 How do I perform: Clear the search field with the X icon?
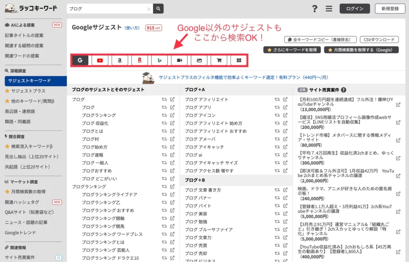(149, 9)
